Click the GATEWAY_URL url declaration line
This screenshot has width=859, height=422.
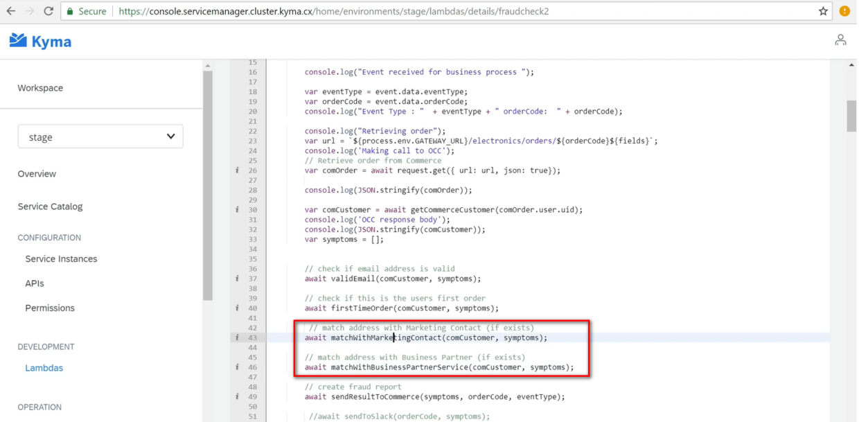pos(481,141)
